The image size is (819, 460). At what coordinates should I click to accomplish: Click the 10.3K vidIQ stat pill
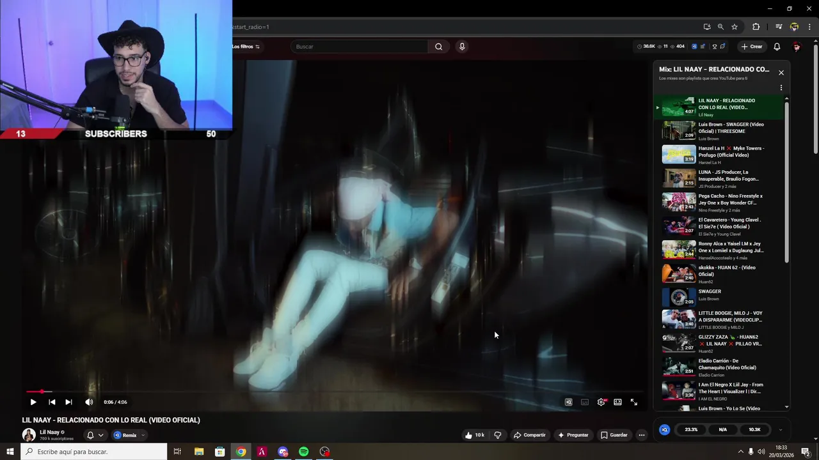point(754,429)
